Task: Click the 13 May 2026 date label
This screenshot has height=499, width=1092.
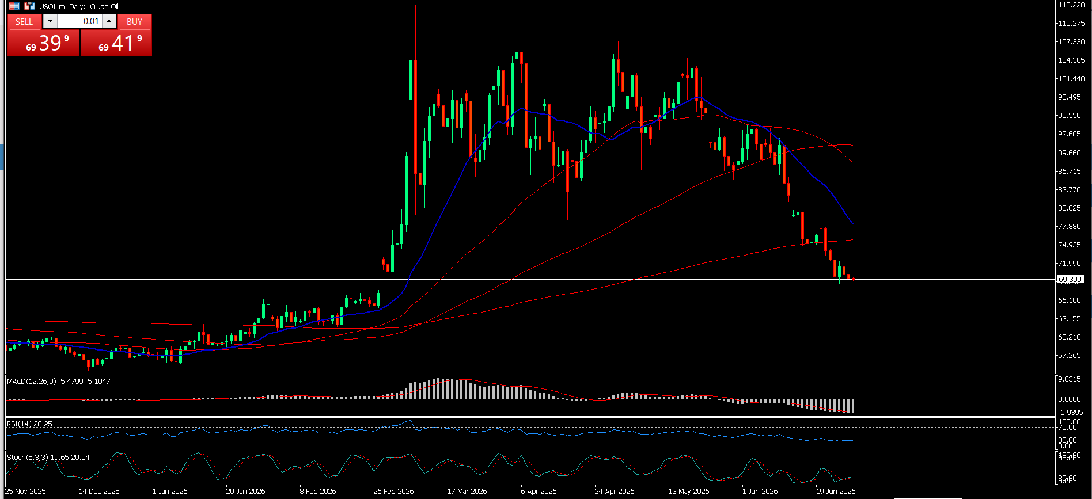Action: [689, 491]
